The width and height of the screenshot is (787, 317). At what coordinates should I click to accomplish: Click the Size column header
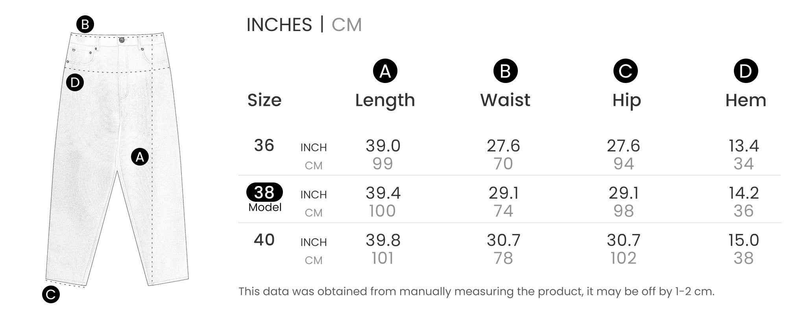(x=264, y=100)
